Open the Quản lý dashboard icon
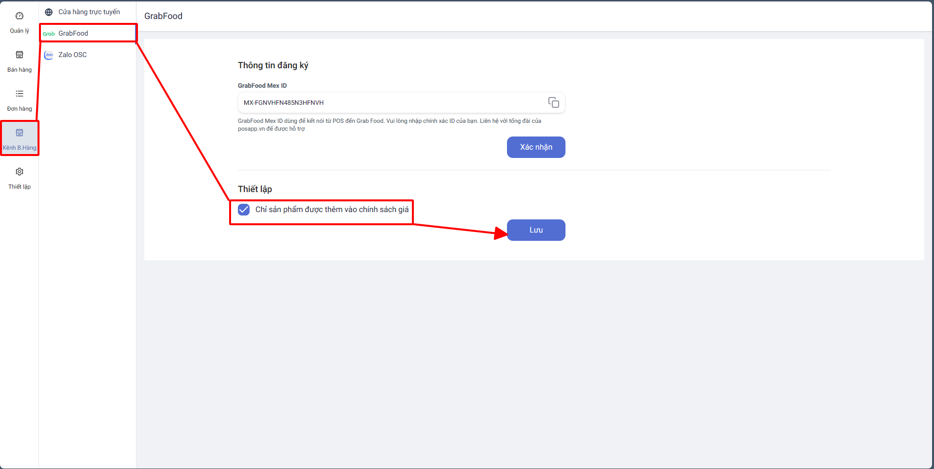The width and height of the screenshot is (934, 469). click(19, 16)
